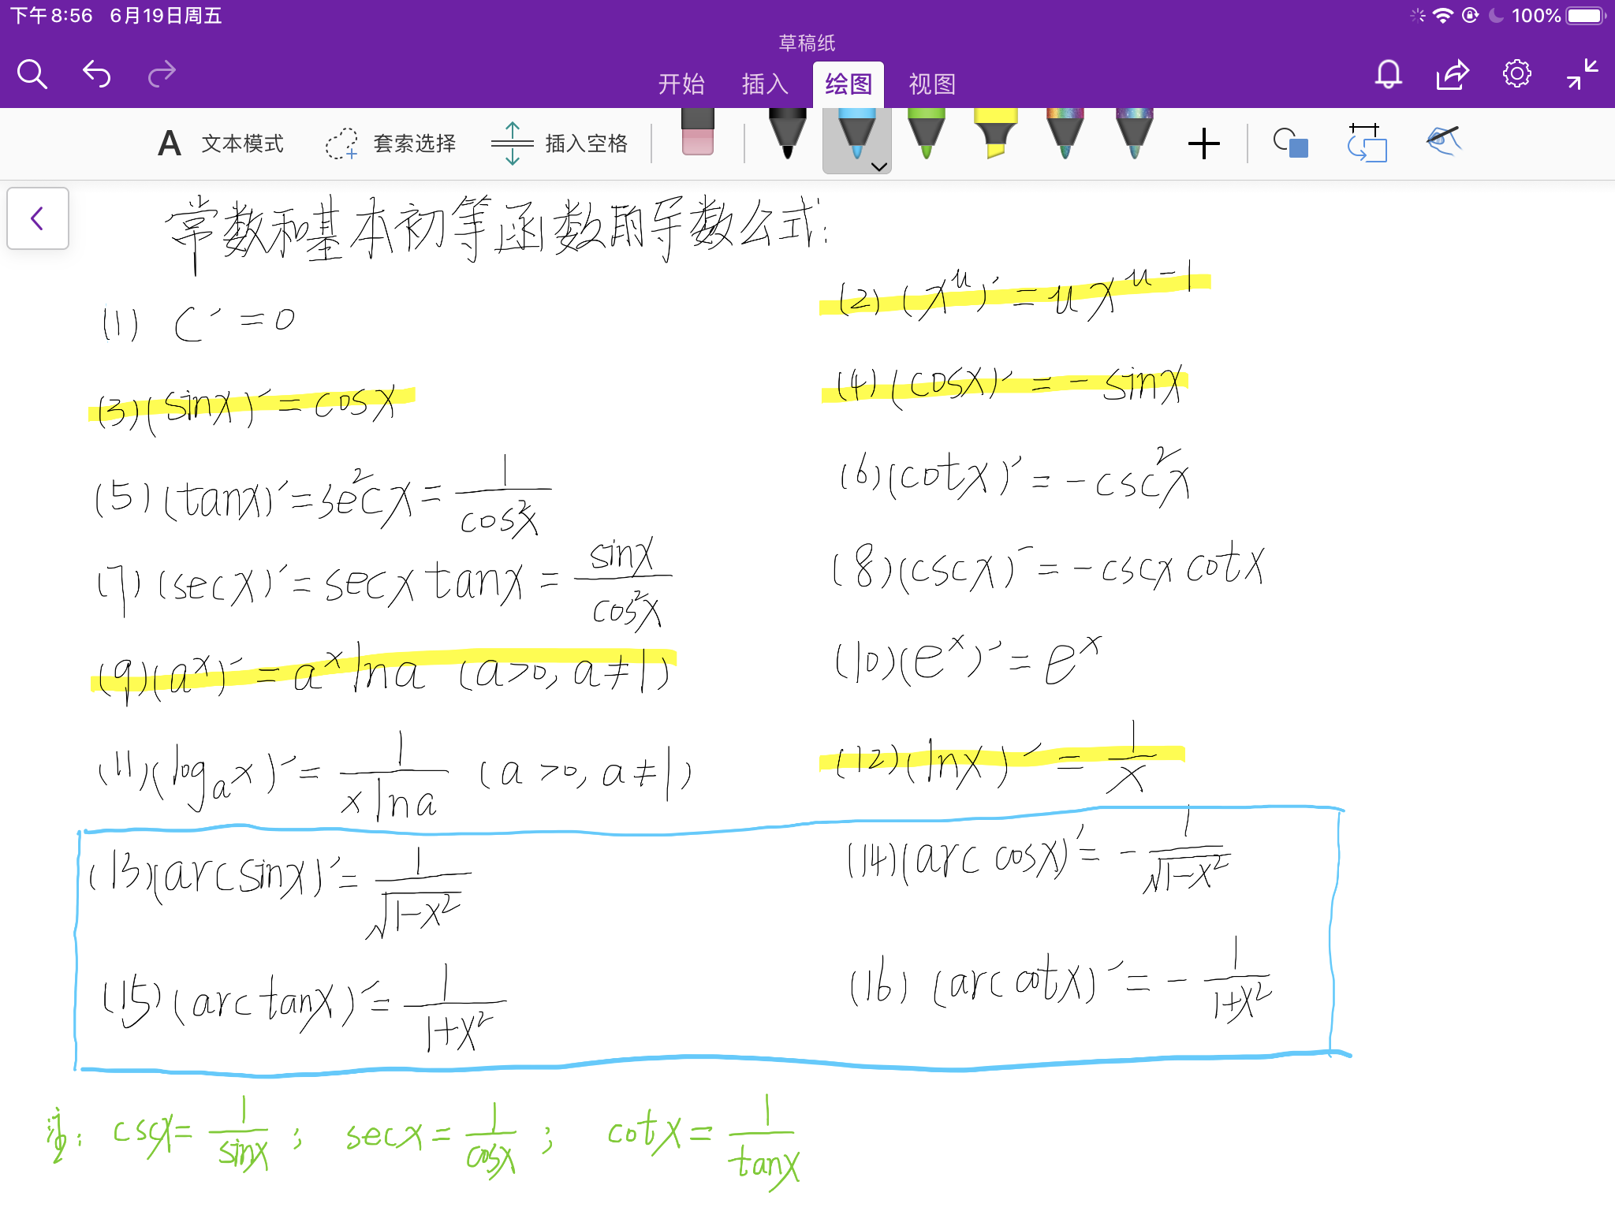Open the search panel

[32, 73]
